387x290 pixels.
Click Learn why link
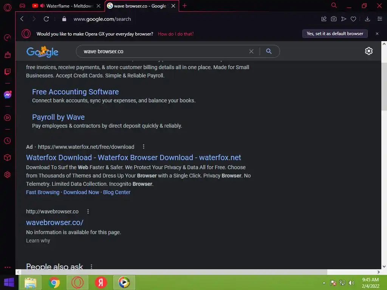pos(38,241)
